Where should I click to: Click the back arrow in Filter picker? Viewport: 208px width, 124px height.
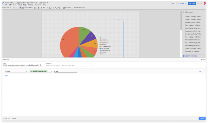(184, 12)
